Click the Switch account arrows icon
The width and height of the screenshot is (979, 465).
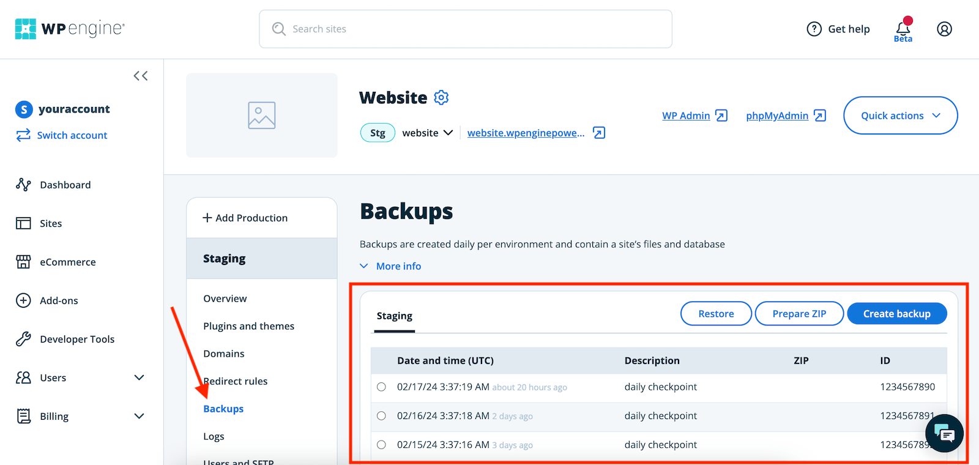pyautogui.click(x=23, y=135)
